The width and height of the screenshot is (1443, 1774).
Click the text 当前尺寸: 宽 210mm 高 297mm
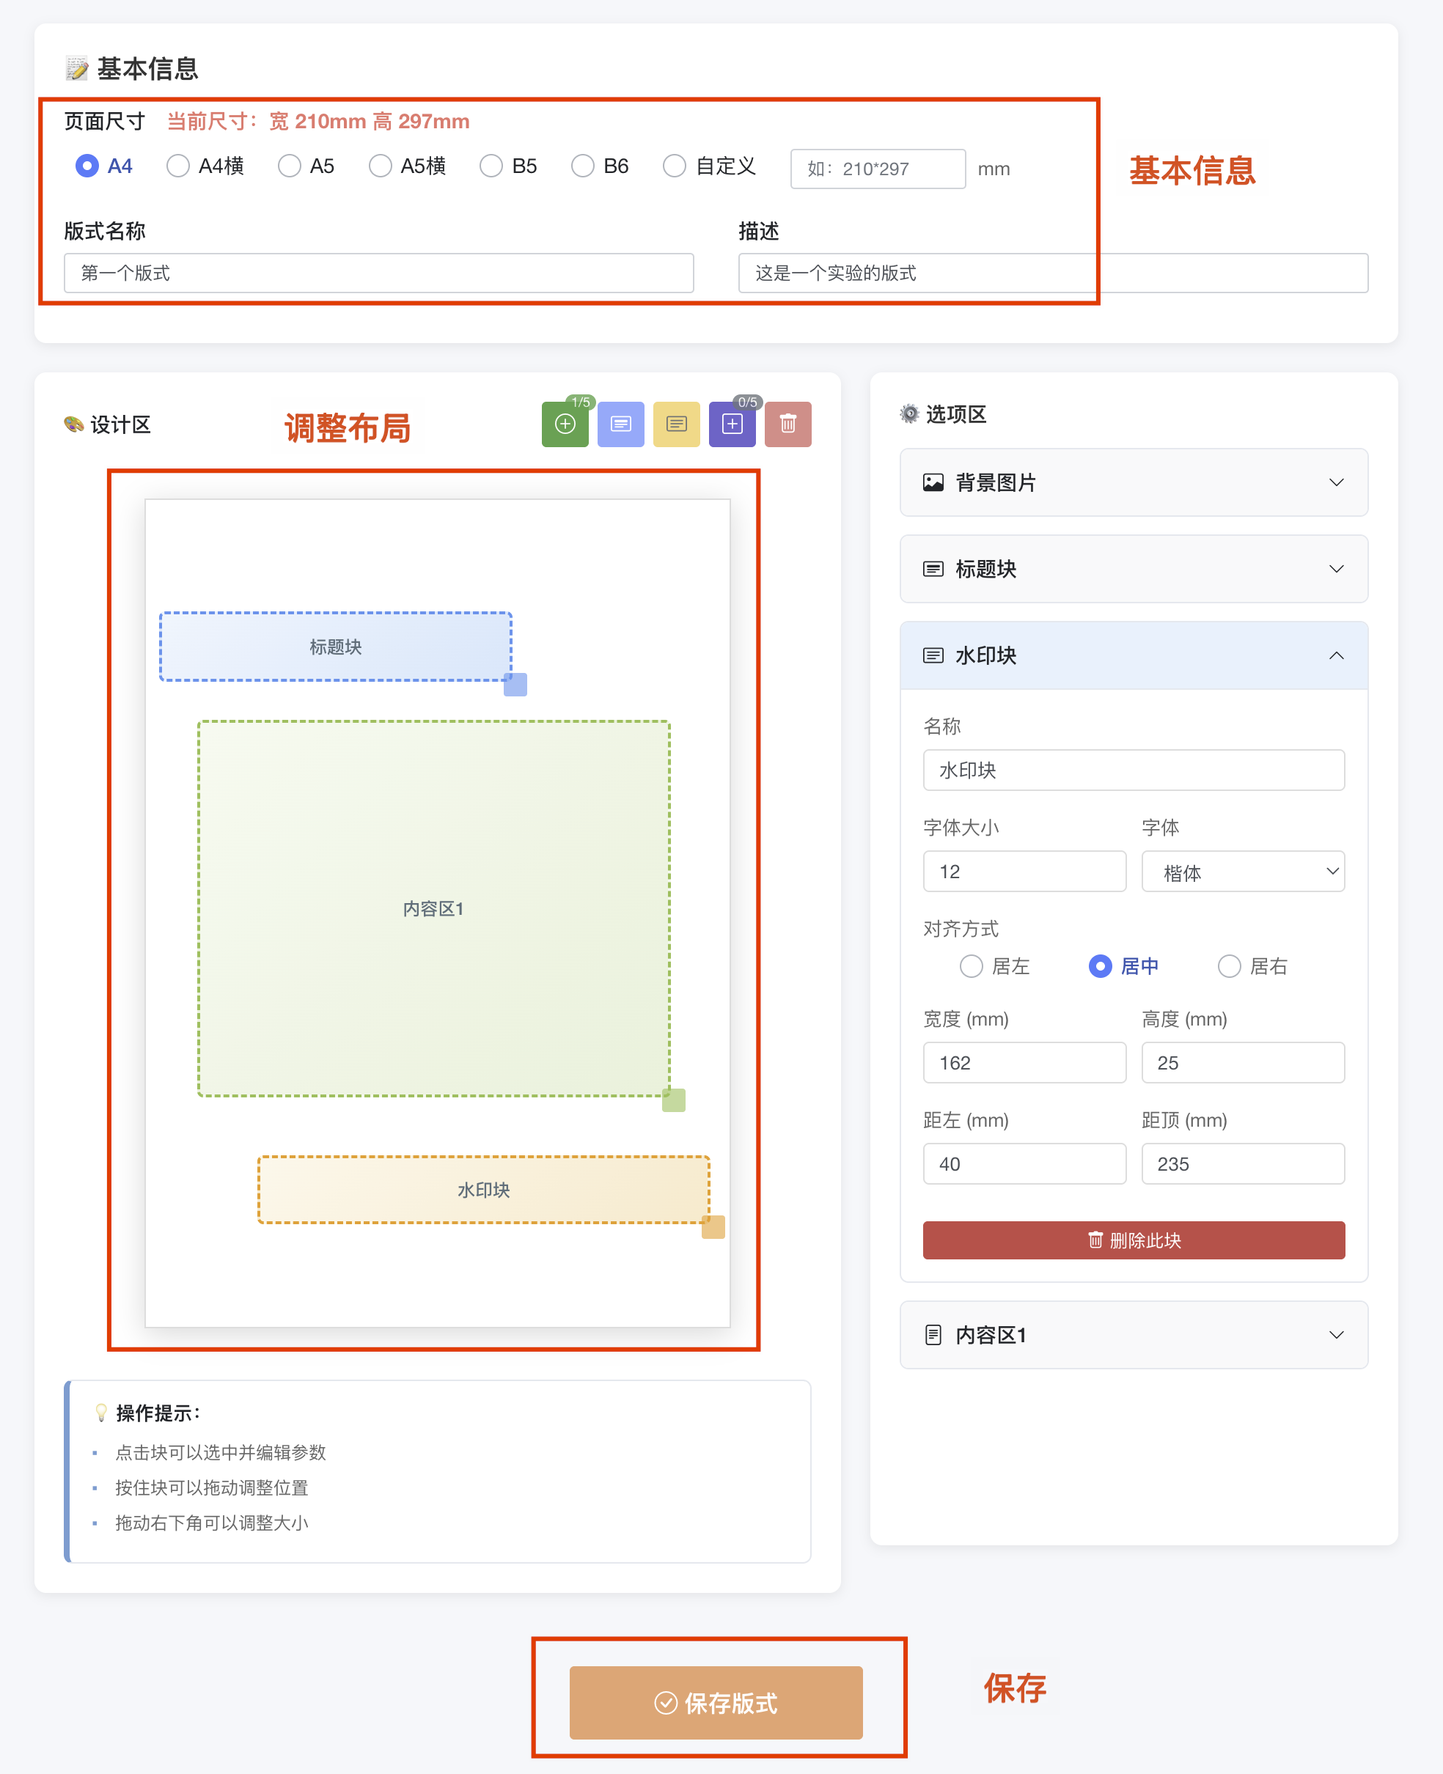point(318,121)
